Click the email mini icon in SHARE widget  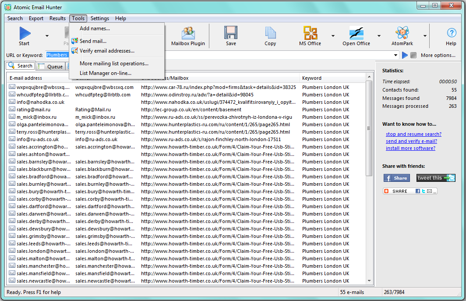coord(430,191)
